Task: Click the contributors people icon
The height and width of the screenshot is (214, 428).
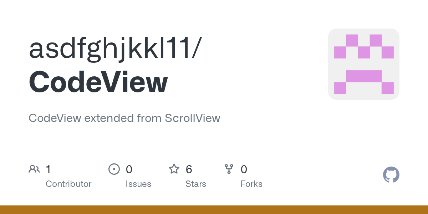Action: (34, 169)
